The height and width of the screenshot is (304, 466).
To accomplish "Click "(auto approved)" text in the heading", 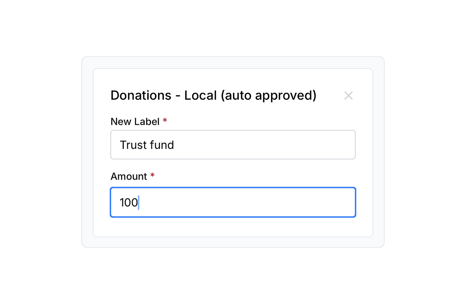I will pyautogui.click(x=268, y=95).
